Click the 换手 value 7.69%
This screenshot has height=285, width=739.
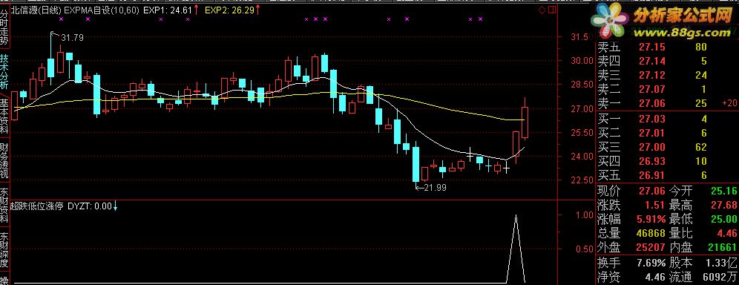click(651, 263)
